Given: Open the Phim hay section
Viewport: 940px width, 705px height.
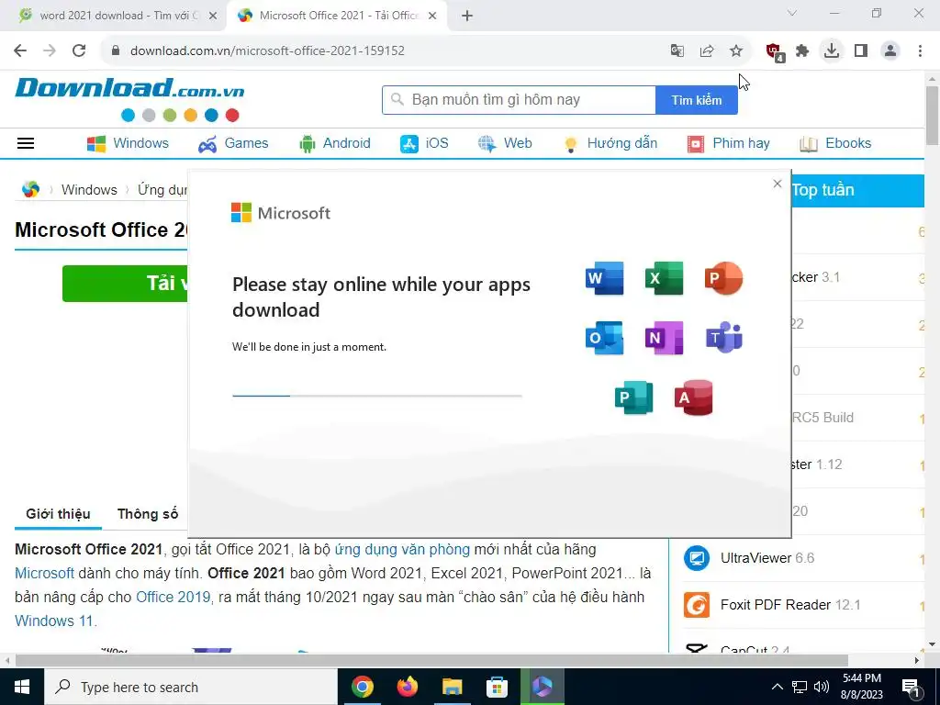Looking at the screenshot, I should point(728,143).
